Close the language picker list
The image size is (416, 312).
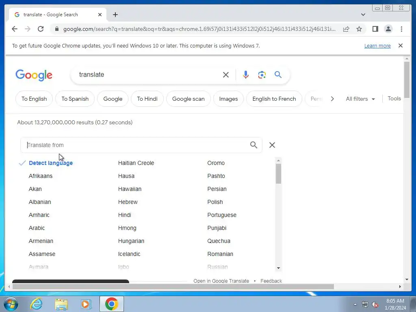[272, 145]
